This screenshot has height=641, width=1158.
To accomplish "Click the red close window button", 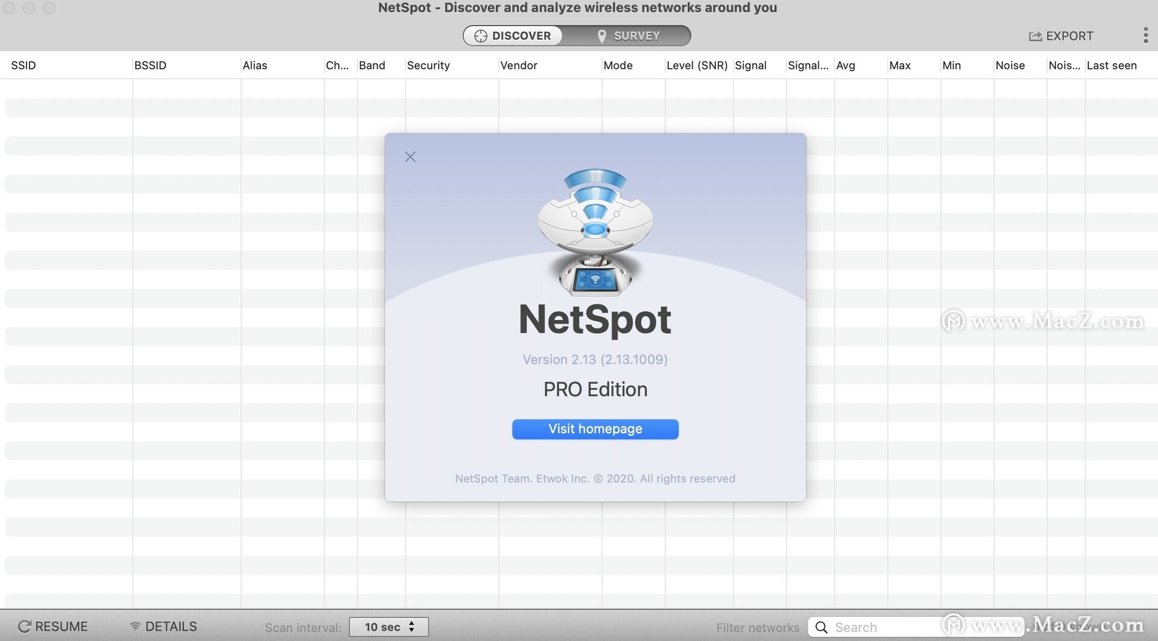I will [x=10, y=8].
